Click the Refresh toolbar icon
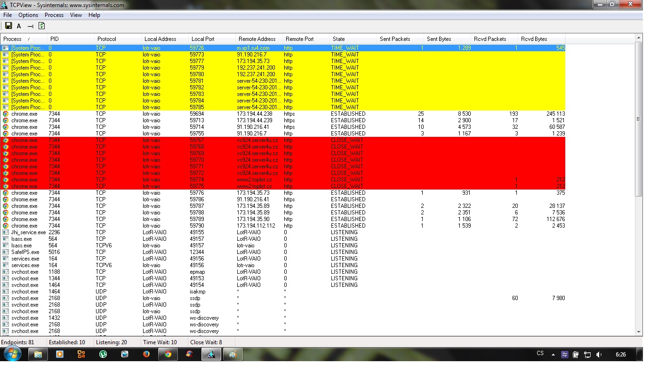 [x=41, y=26]
